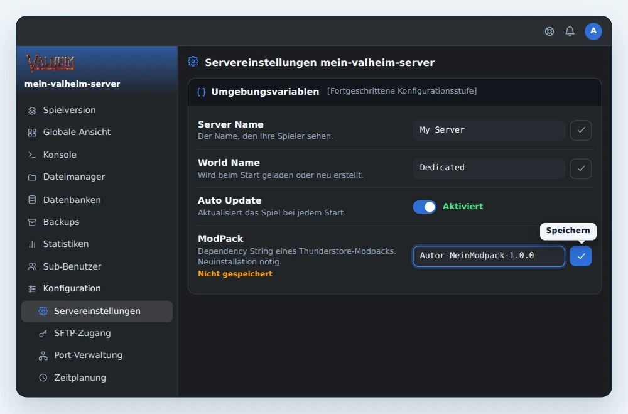
Task: Open the Konsole page
Action: (x=97, y=155)
